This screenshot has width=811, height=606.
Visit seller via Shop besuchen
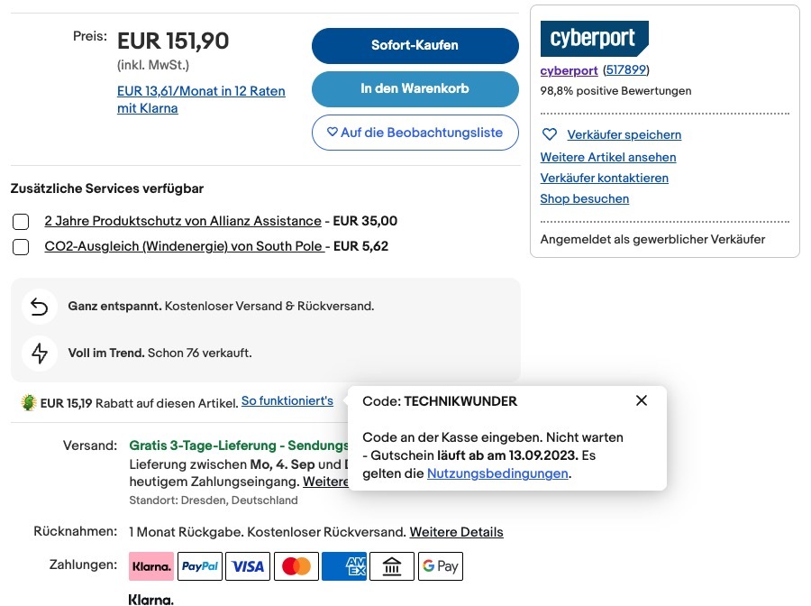pos(585,198)
